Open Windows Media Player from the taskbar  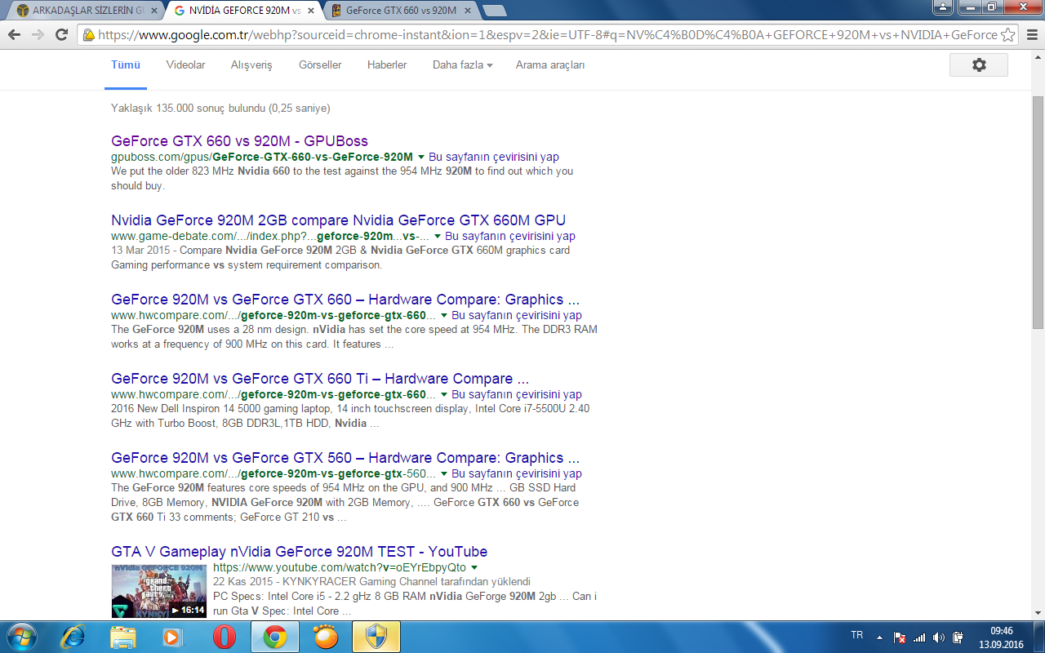coord(174,637)
